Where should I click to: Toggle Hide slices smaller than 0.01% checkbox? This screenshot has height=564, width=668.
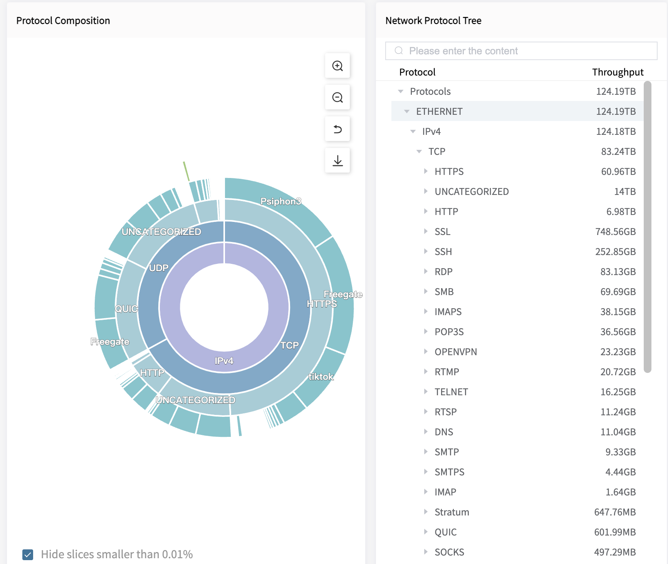pyautogui.click(x=28, y=554)
